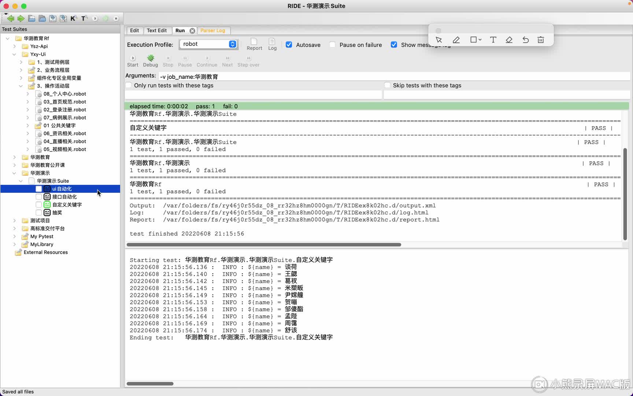Go forward with the green right arrow

click(21, 18)
